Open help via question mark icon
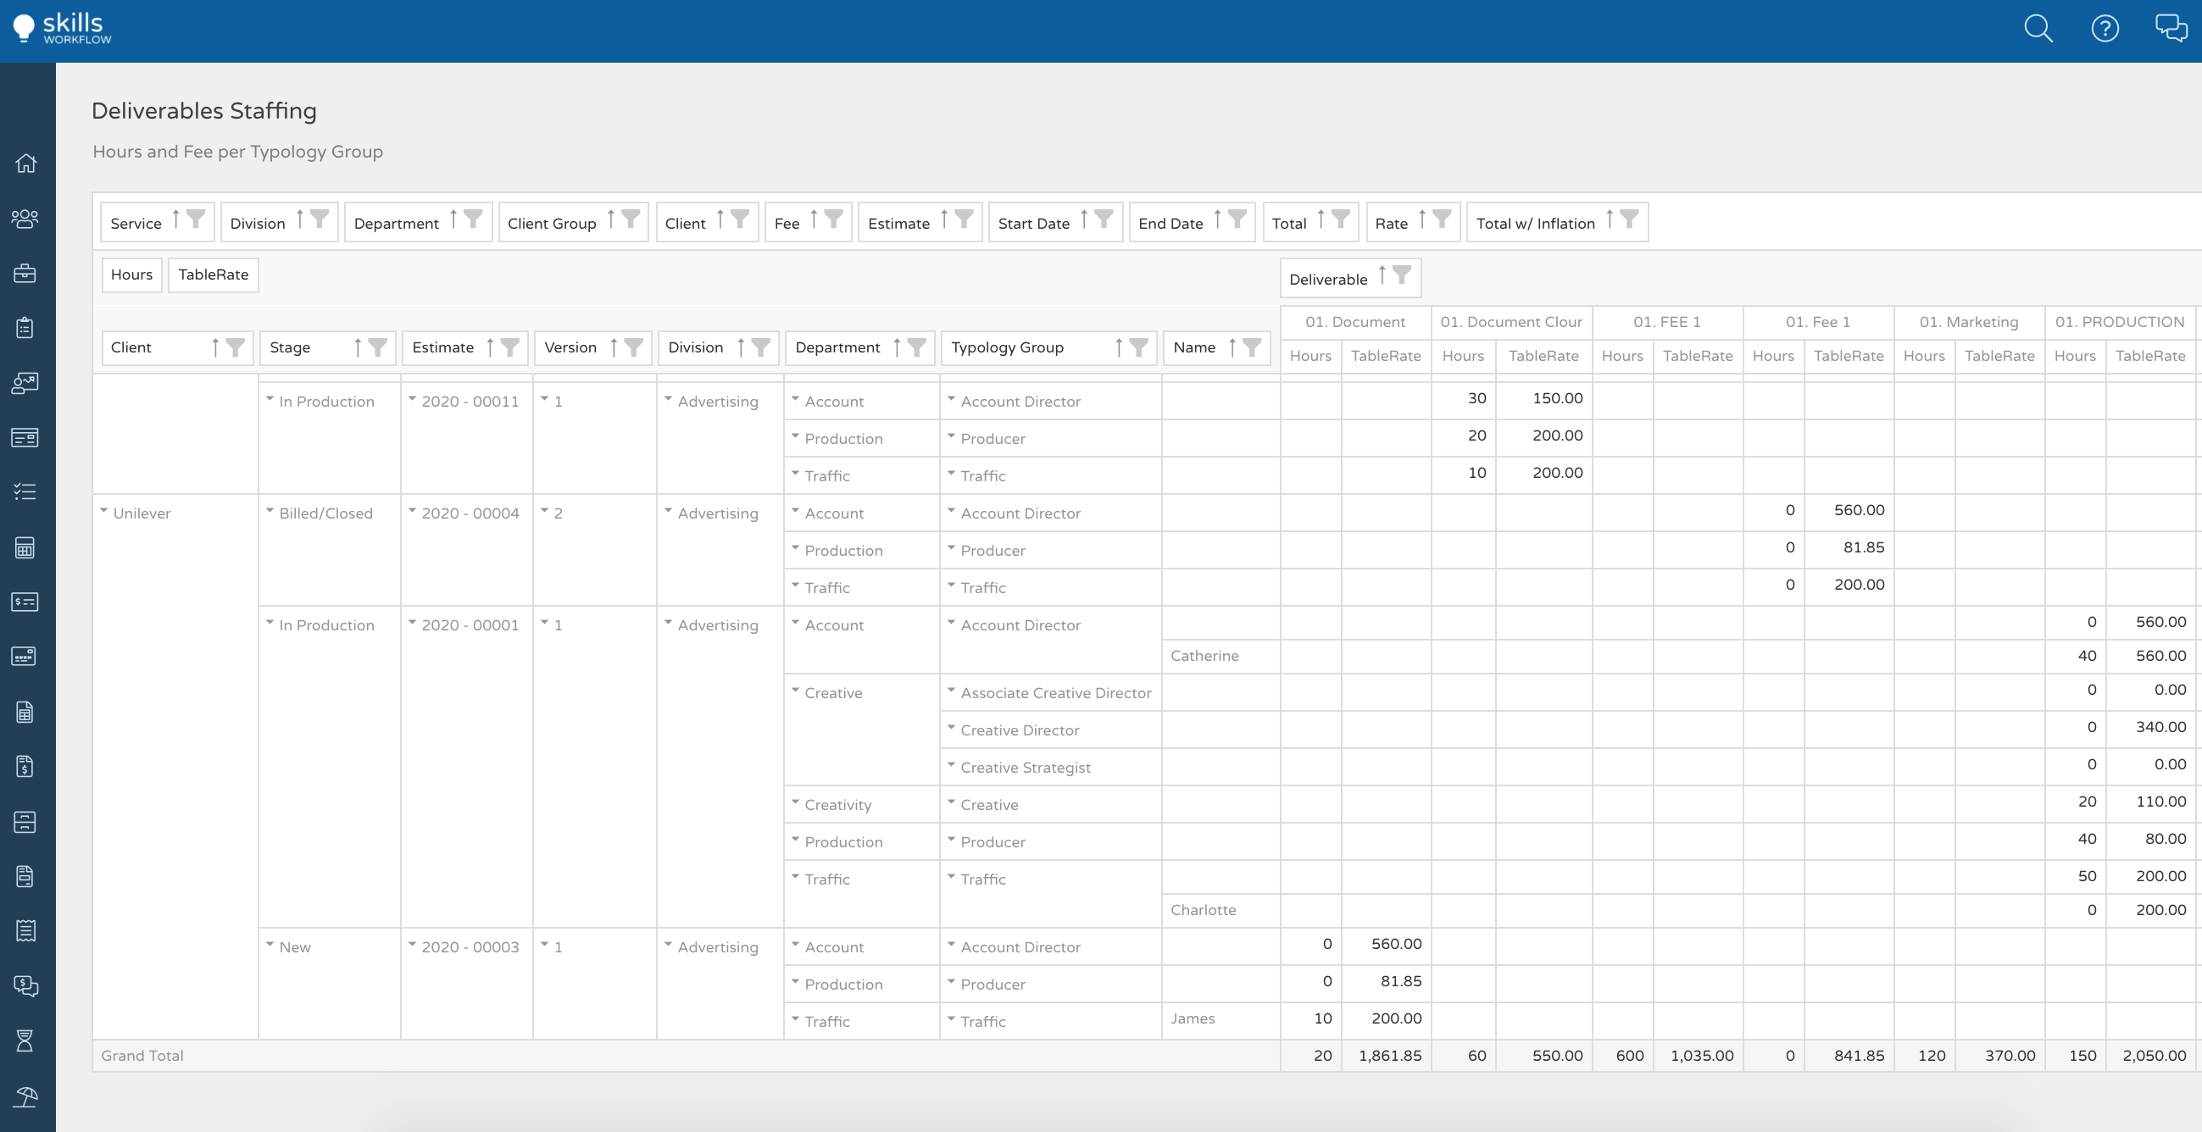The image size is (2202, 1132). pos(2105,28)
